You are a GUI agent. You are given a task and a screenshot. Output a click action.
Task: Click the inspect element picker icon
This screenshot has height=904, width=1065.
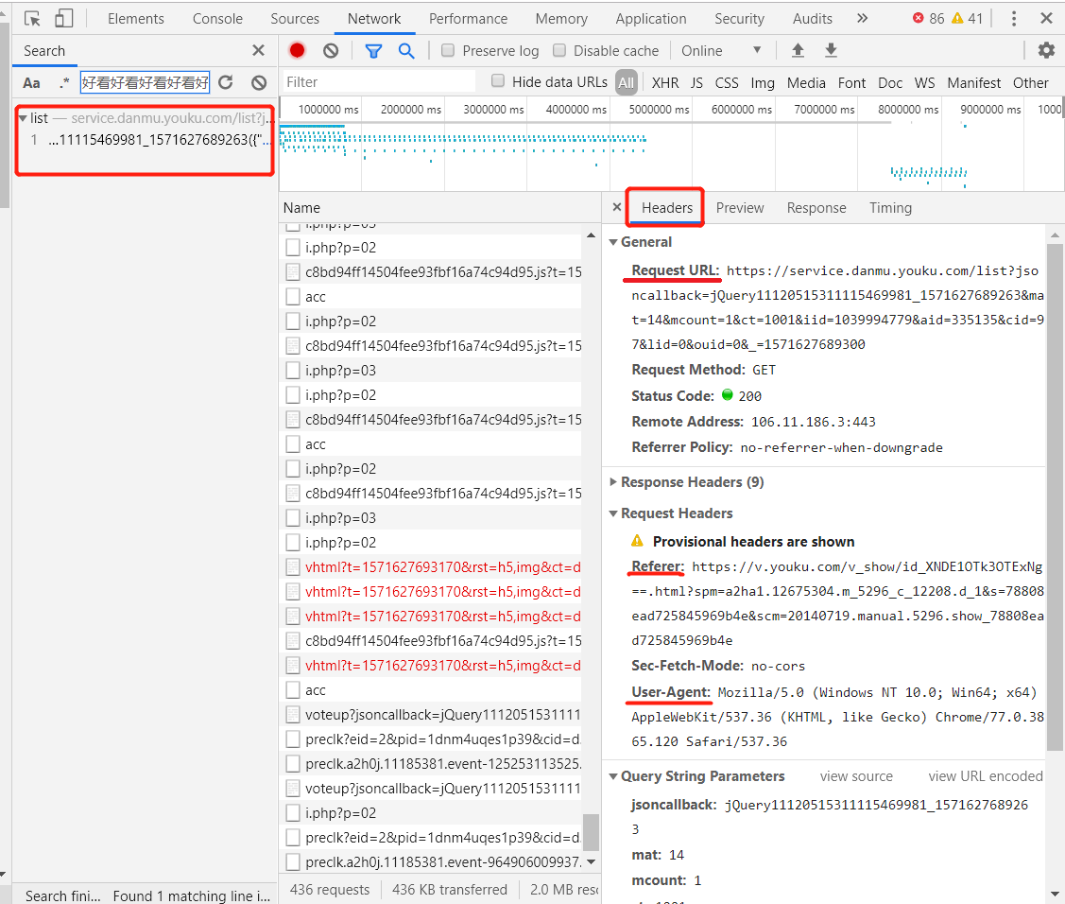(x=33, y=19)
